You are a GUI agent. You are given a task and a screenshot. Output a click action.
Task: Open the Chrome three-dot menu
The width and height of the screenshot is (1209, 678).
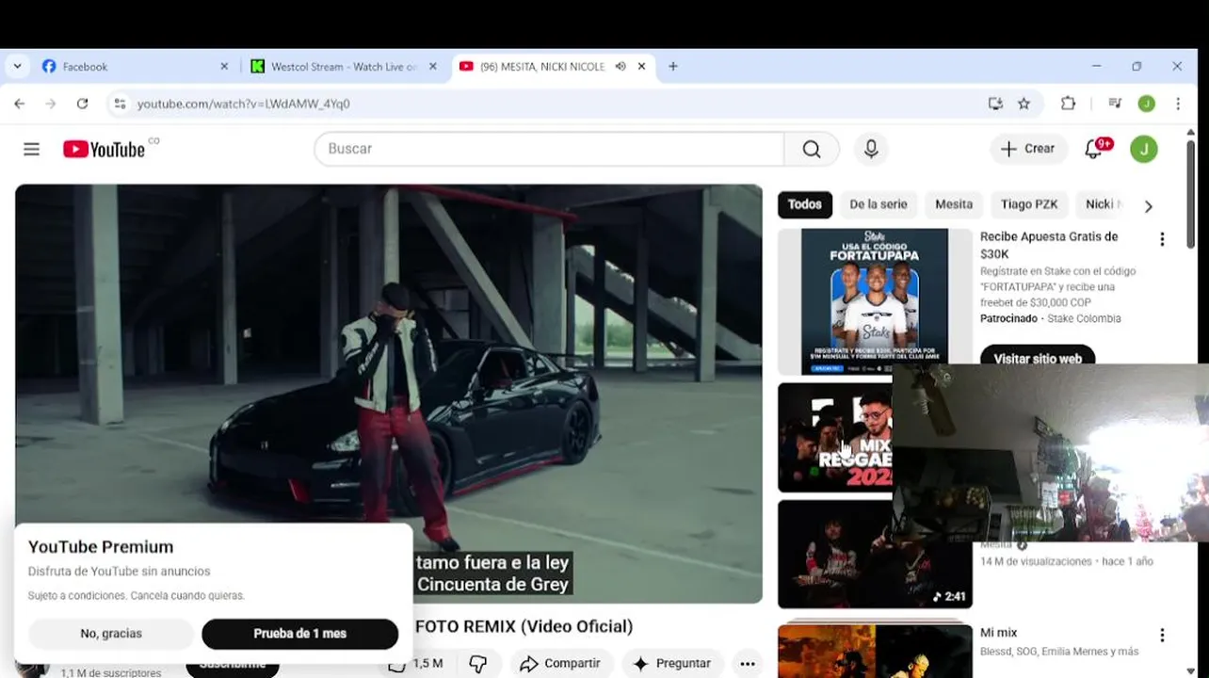click(1178, 104)
